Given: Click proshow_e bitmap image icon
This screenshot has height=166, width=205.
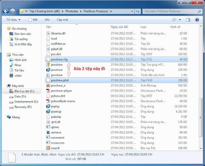Looking at the screenshot, I should 48,86.
